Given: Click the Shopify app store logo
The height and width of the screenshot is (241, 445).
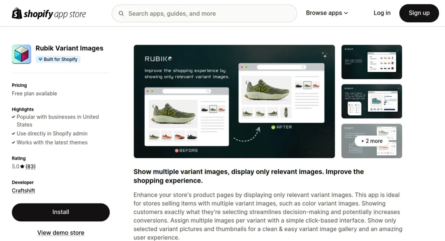Looking at the screenshot, I should (49, 13).
